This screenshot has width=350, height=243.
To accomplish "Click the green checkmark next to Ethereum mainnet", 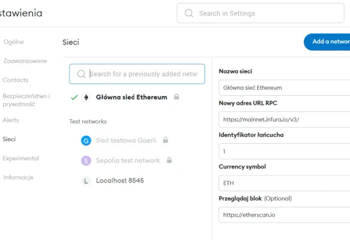I will pos(74,97).
